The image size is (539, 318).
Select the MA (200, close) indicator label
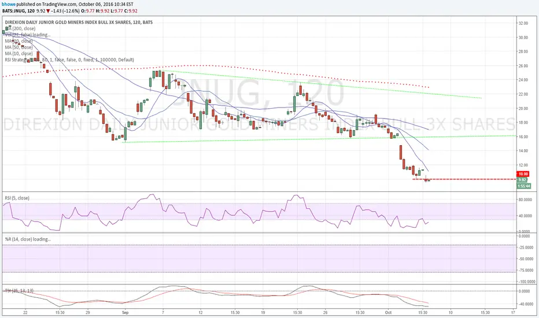(x=20, y=28)
